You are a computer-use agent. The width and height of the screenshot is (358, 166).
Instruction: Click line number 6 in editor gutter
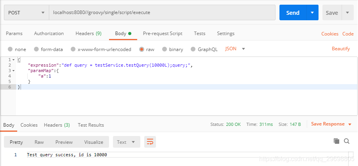pyautogui.click(x=10, y=87)
